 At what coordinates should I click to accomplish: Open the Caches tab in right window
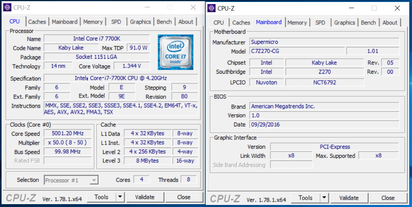coord(241,23)
